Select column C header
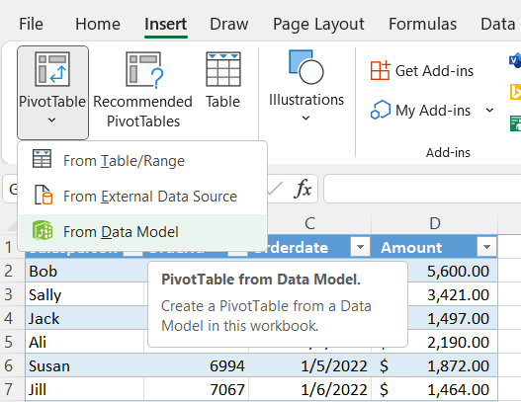 pyautogui.click(x=309, y=223)
